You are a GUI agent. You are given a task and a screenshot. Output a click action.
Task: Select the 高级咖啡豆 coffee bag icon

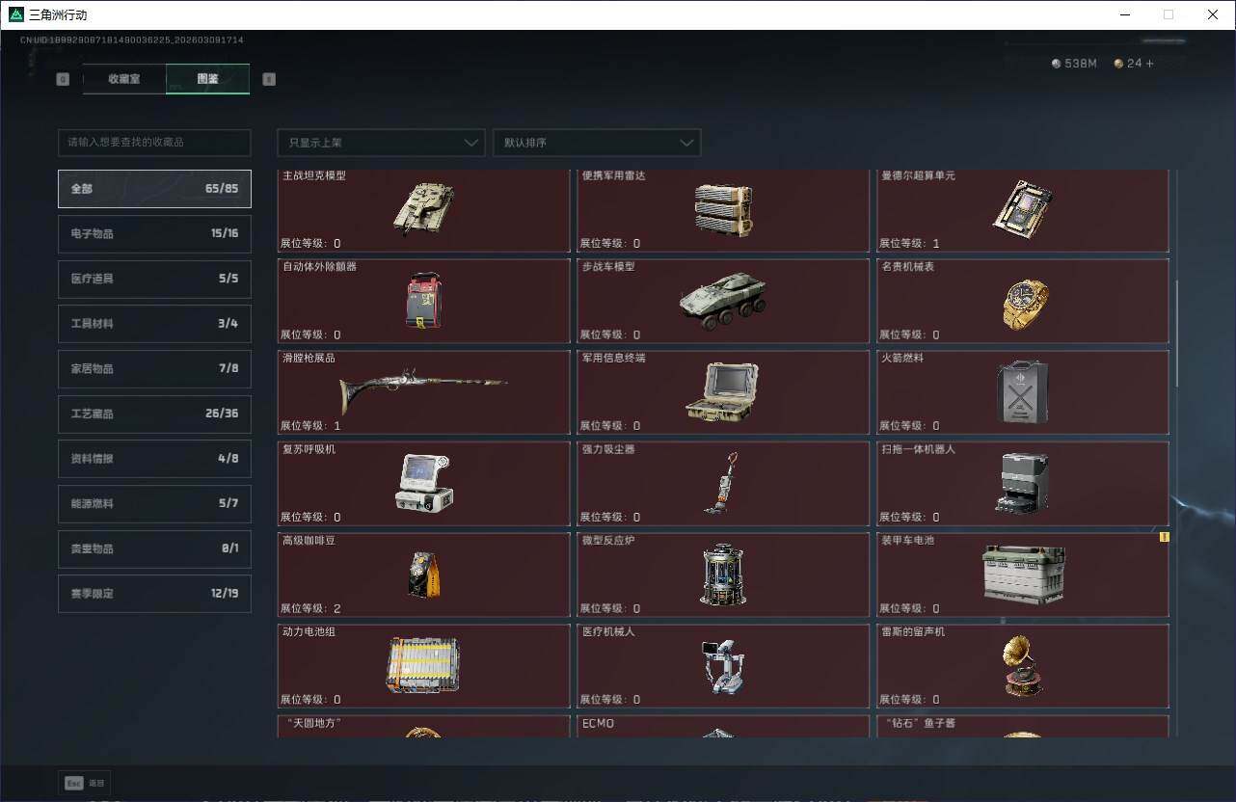coord(424,575)
